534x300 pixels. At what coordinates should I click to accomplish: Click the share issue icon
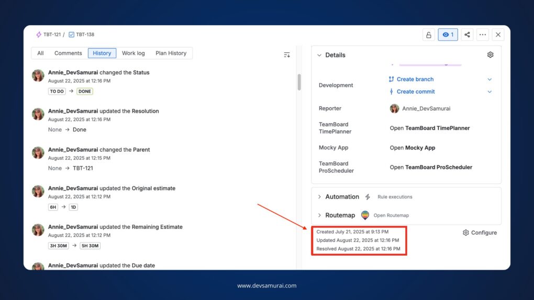(x=467, y=35)
